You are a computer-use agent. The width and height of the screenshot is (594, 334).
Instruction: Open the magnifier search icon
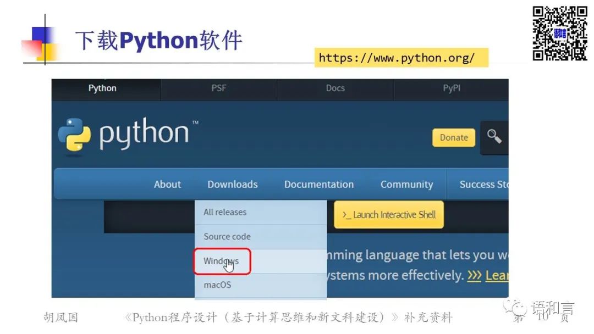point(494,137)
